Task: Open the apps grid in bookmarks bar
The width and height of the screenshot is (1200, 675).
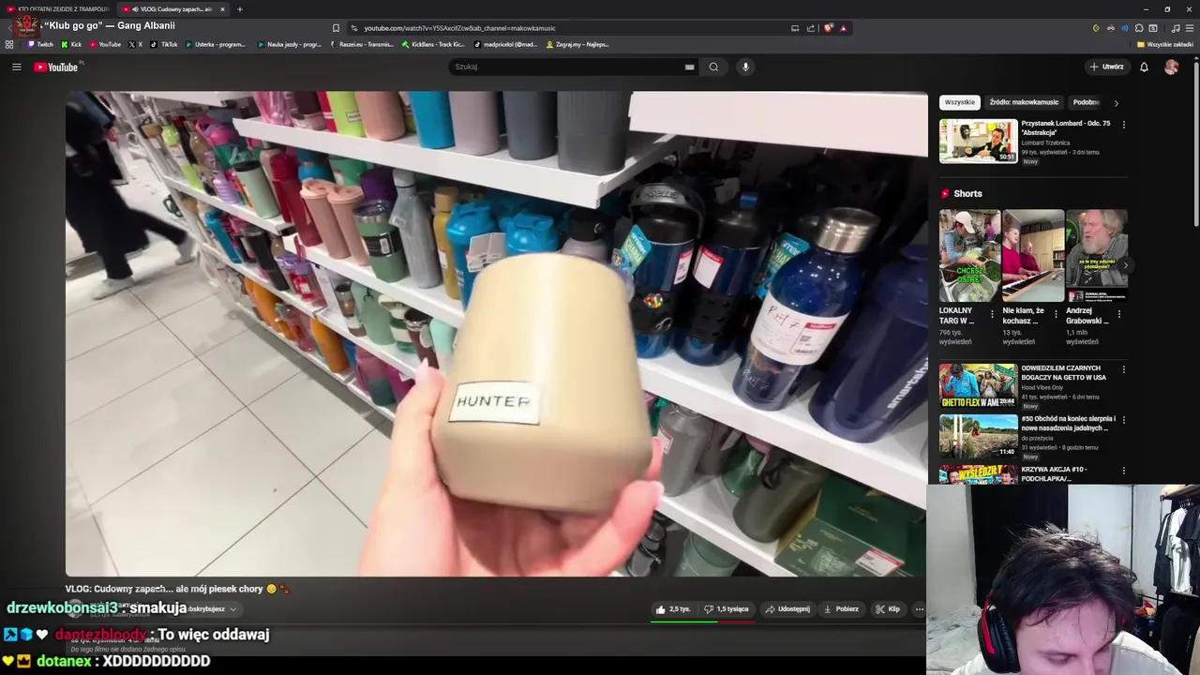Action: point(9,44)
